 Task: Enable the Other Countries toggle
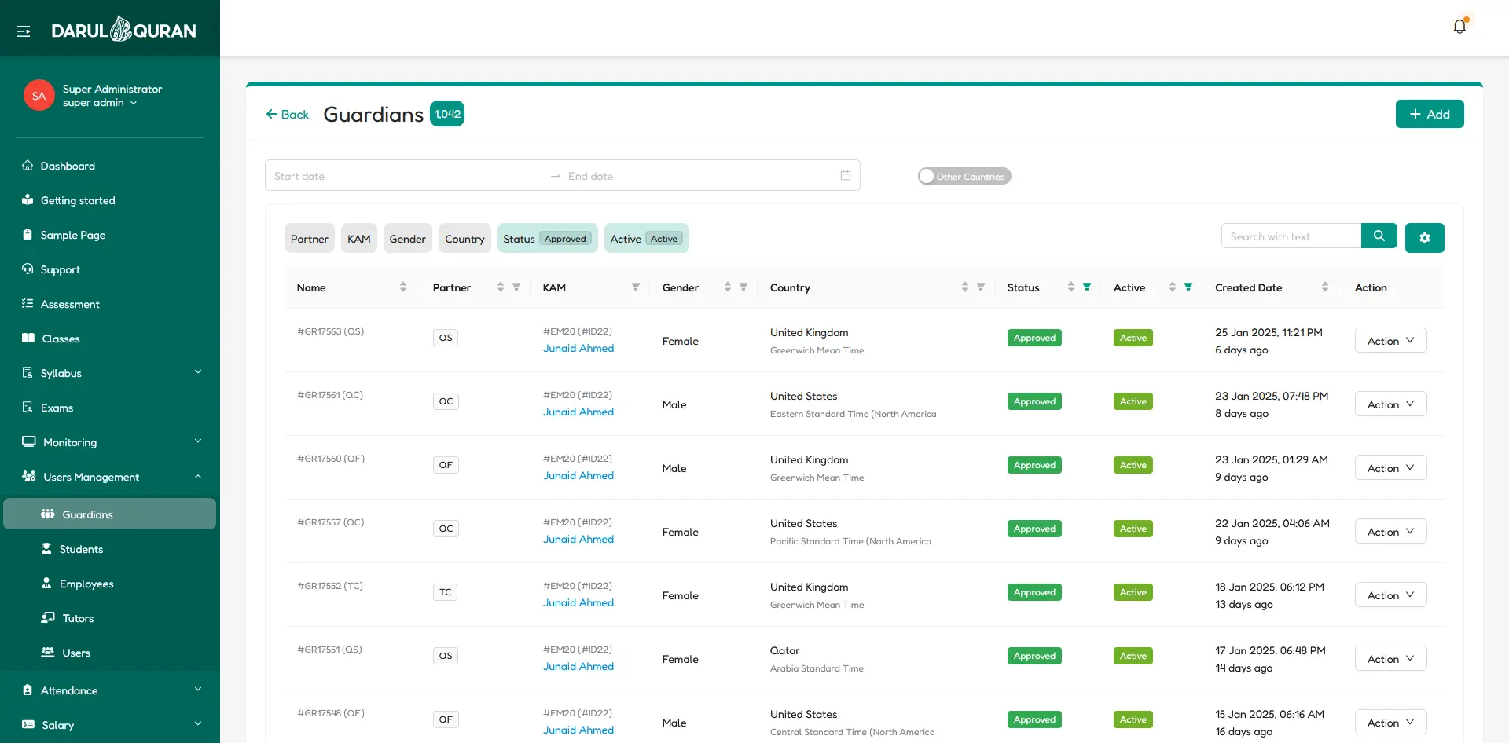coord(964,177)
